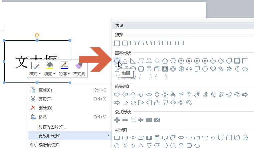Pick the flowchart process rectangle
Image resolution: width=254 pixels, height=148 pixels.
tap(117, 138)
